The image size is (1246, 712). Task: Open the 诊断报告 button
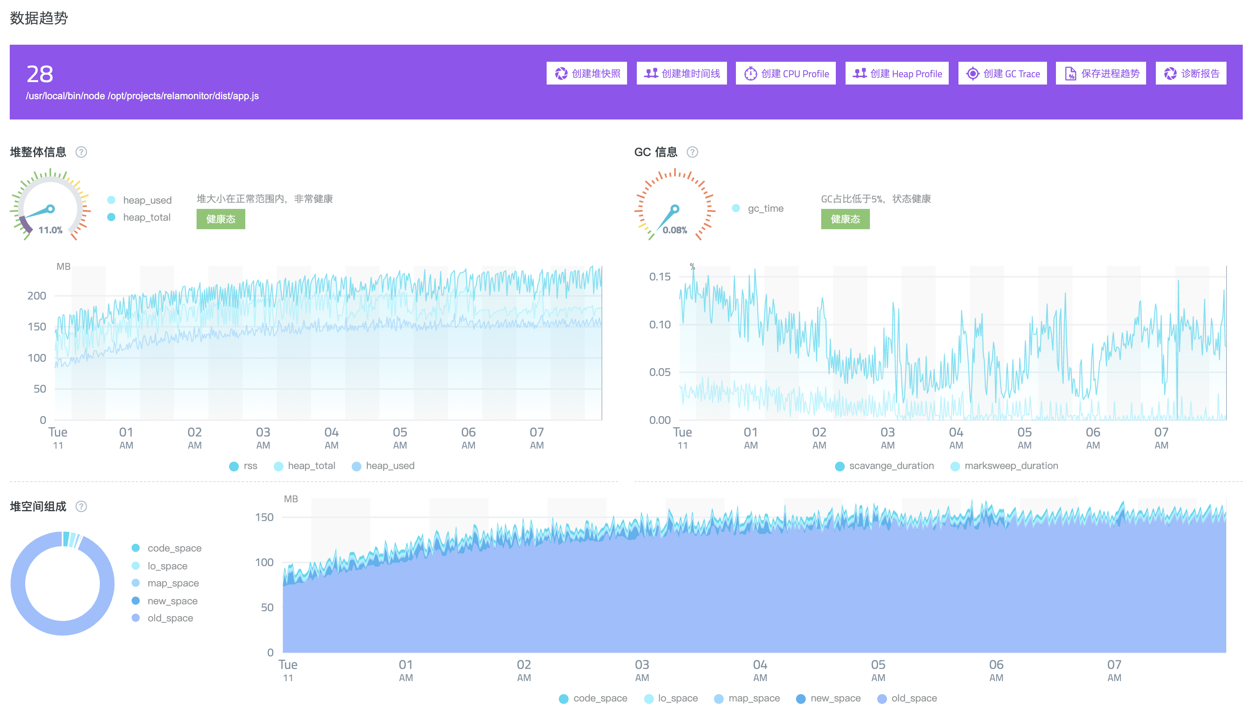pos(1190,73)
